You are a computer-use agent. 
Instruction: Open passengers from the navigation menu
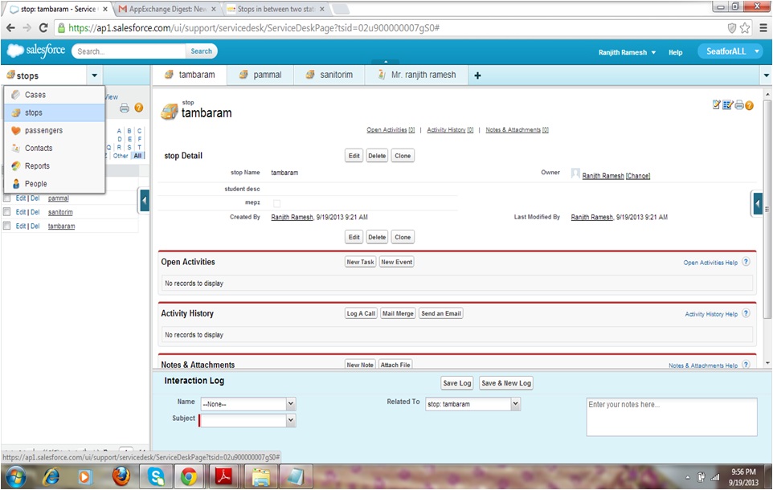point(55,130)
